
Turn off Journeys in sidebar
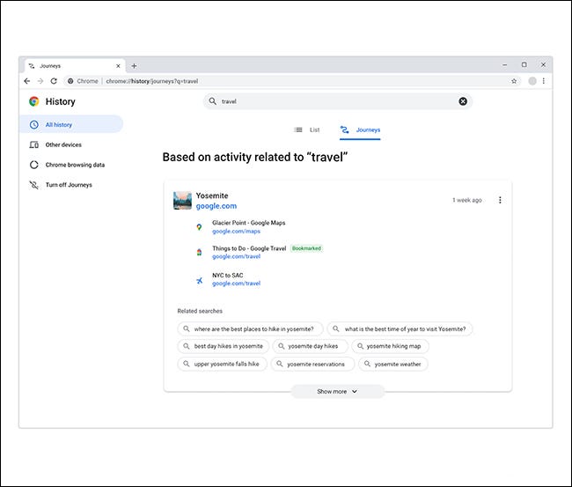coord(68,185)
